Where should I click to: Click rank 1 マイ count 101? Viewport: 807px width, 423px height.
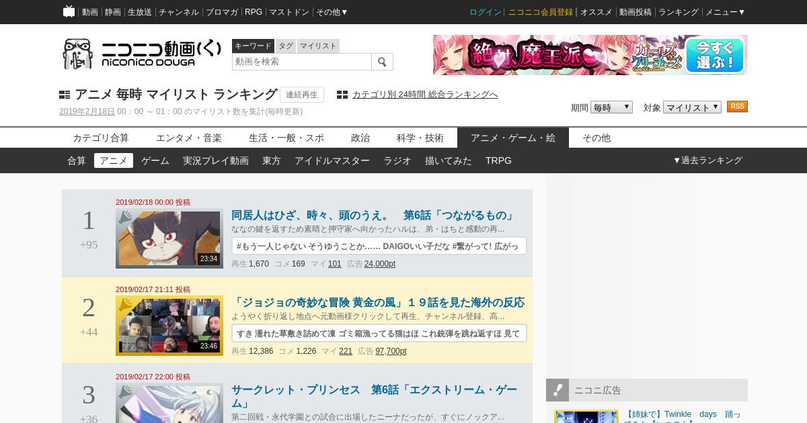(335, 264)
